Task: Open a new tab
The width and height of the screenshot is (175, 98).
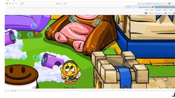Action: (127, 7)
